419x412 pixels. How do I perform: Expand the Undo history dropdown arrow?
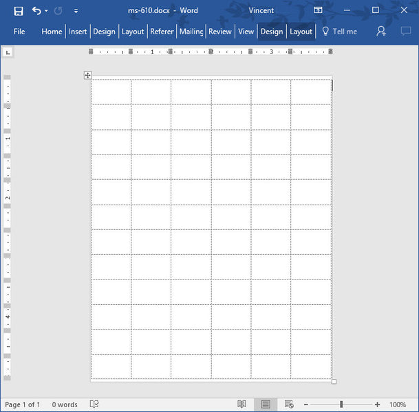[46, 11]
